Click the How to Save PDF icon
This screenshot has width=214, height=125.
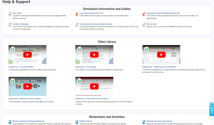144,25
